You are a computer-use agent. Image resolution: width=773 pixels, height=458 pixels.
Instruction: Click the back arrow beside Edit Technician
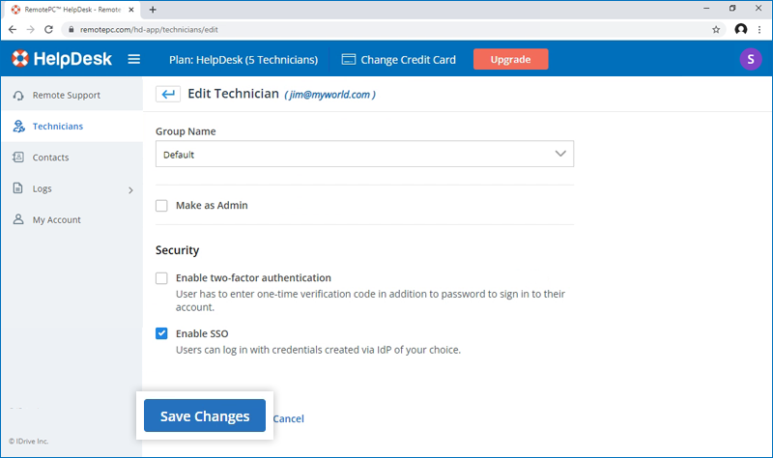(x=168, y=94)
